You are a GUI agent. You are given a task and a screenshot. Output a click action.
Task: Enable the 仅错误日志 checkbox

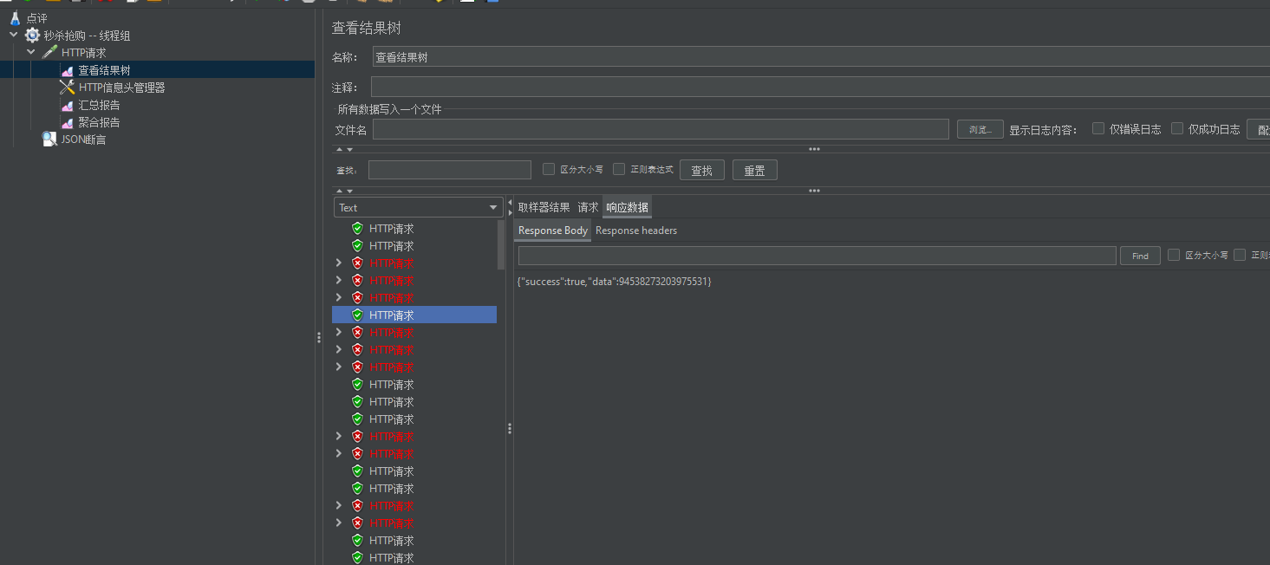click(1098, 128)
